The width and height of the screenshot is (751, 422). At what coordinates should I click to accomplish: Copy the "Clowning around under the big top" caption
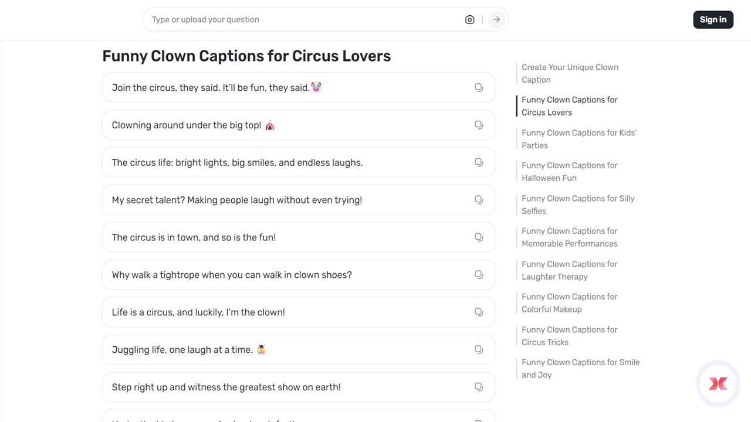coord(479,125)
